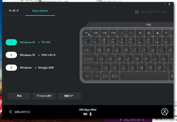177x122 pixels.
Task: Click the Q key on keyboard image
Action: pyautogui.click(x=100, y=50)
